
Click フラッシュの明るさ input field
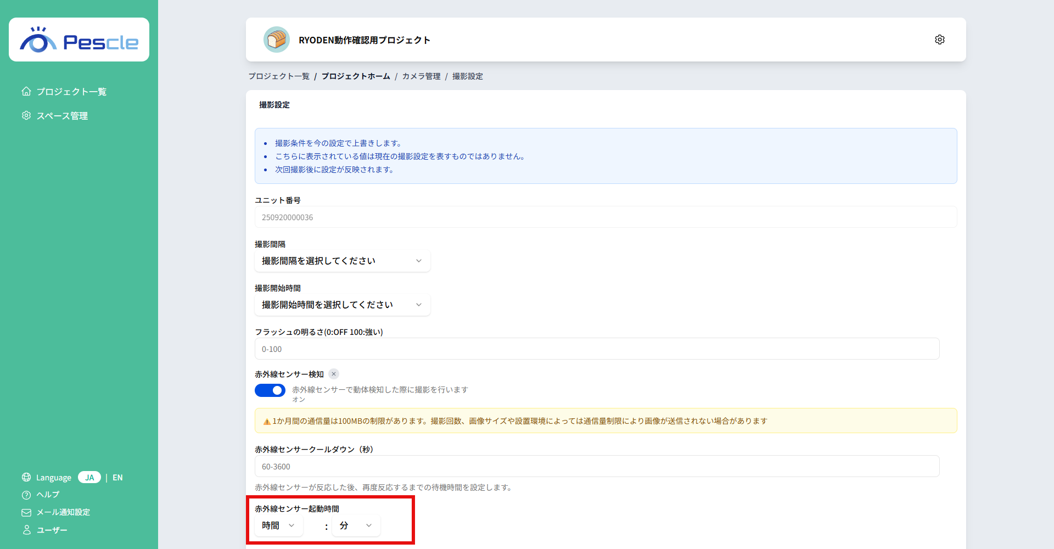pos(597,349)
